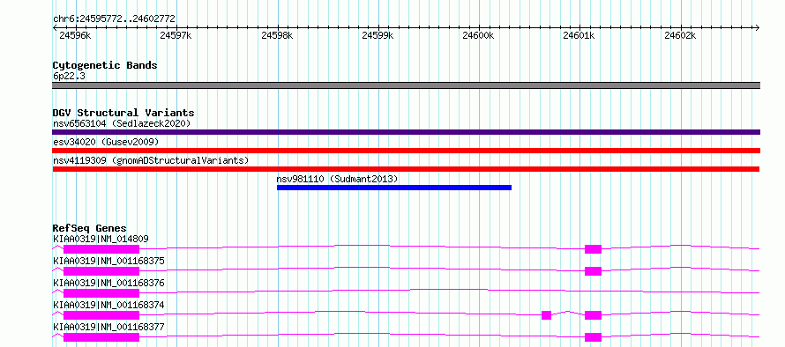Click KIAA0319|NM_001168376 transcript label

tap(108, 283)
